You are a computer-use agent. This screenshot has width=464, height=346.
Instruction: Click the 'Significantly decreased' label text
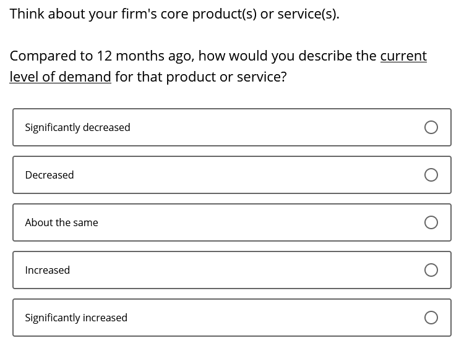click(77, 128)
